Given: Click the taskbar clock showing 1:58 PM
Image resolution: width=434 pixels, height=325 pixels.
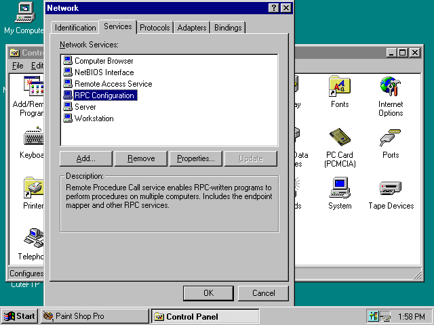Looking at the screenshot, I should click(412, 316).
